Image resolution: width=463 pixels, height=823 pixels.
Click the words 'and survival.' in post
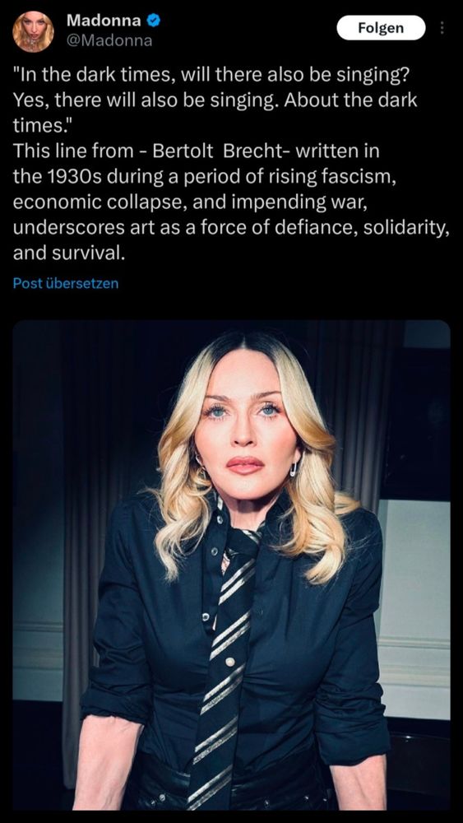pos(69,253)
